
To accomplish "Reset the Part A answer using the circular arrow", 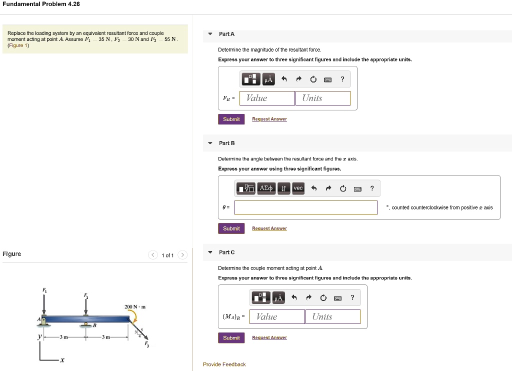I will click(x=313, y=78).
